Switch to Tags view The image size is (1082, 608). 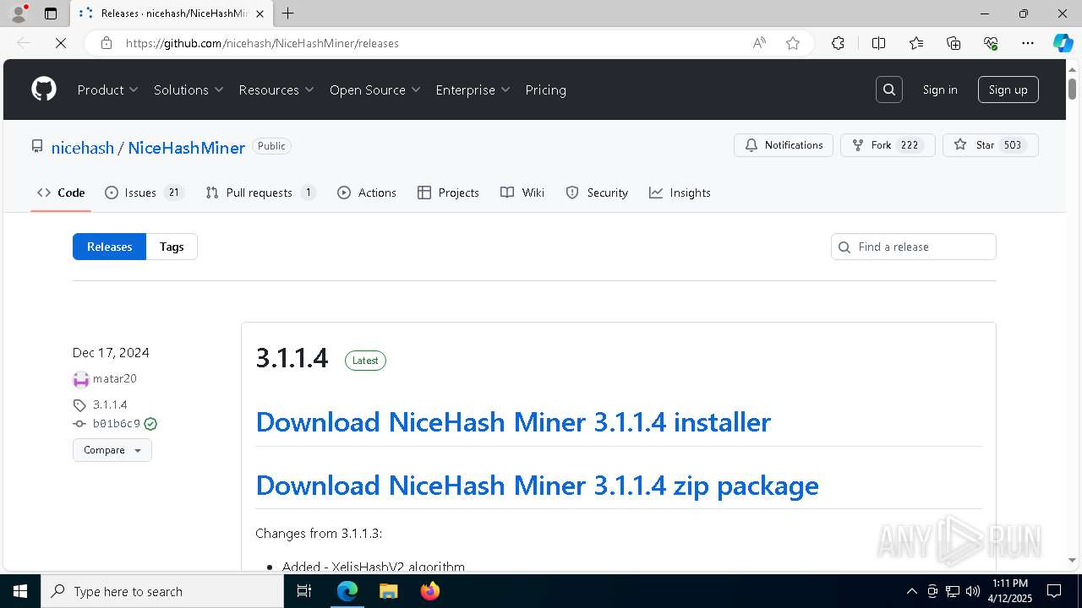pyautogui.click(x=172, y=247)
